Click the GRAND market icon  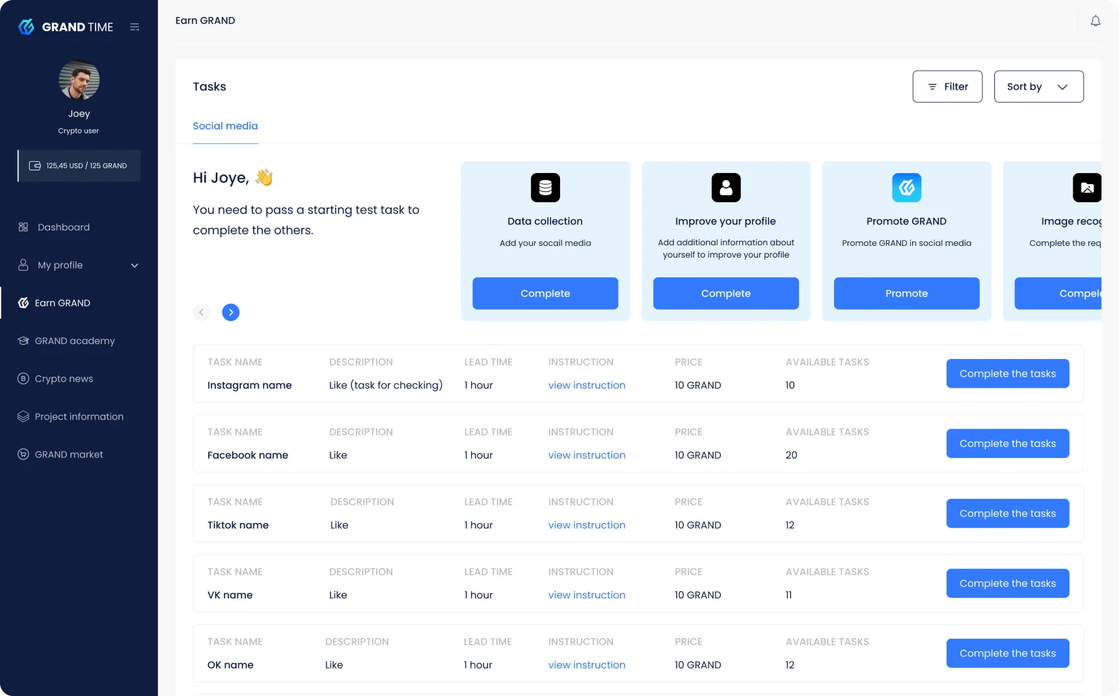(x=23, y=455)
